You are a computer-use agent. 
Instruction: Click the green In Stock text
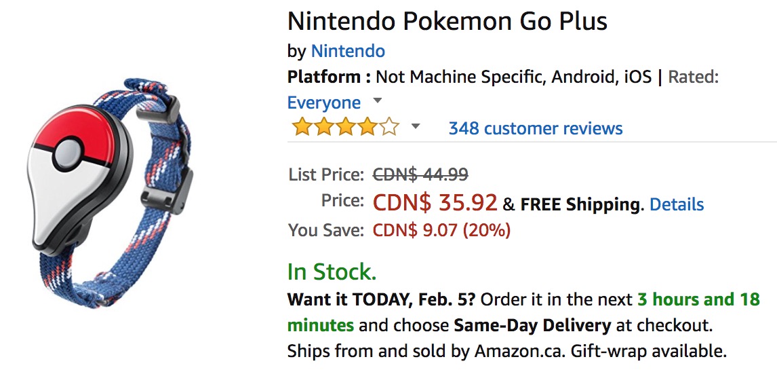(x=332, y=272)
